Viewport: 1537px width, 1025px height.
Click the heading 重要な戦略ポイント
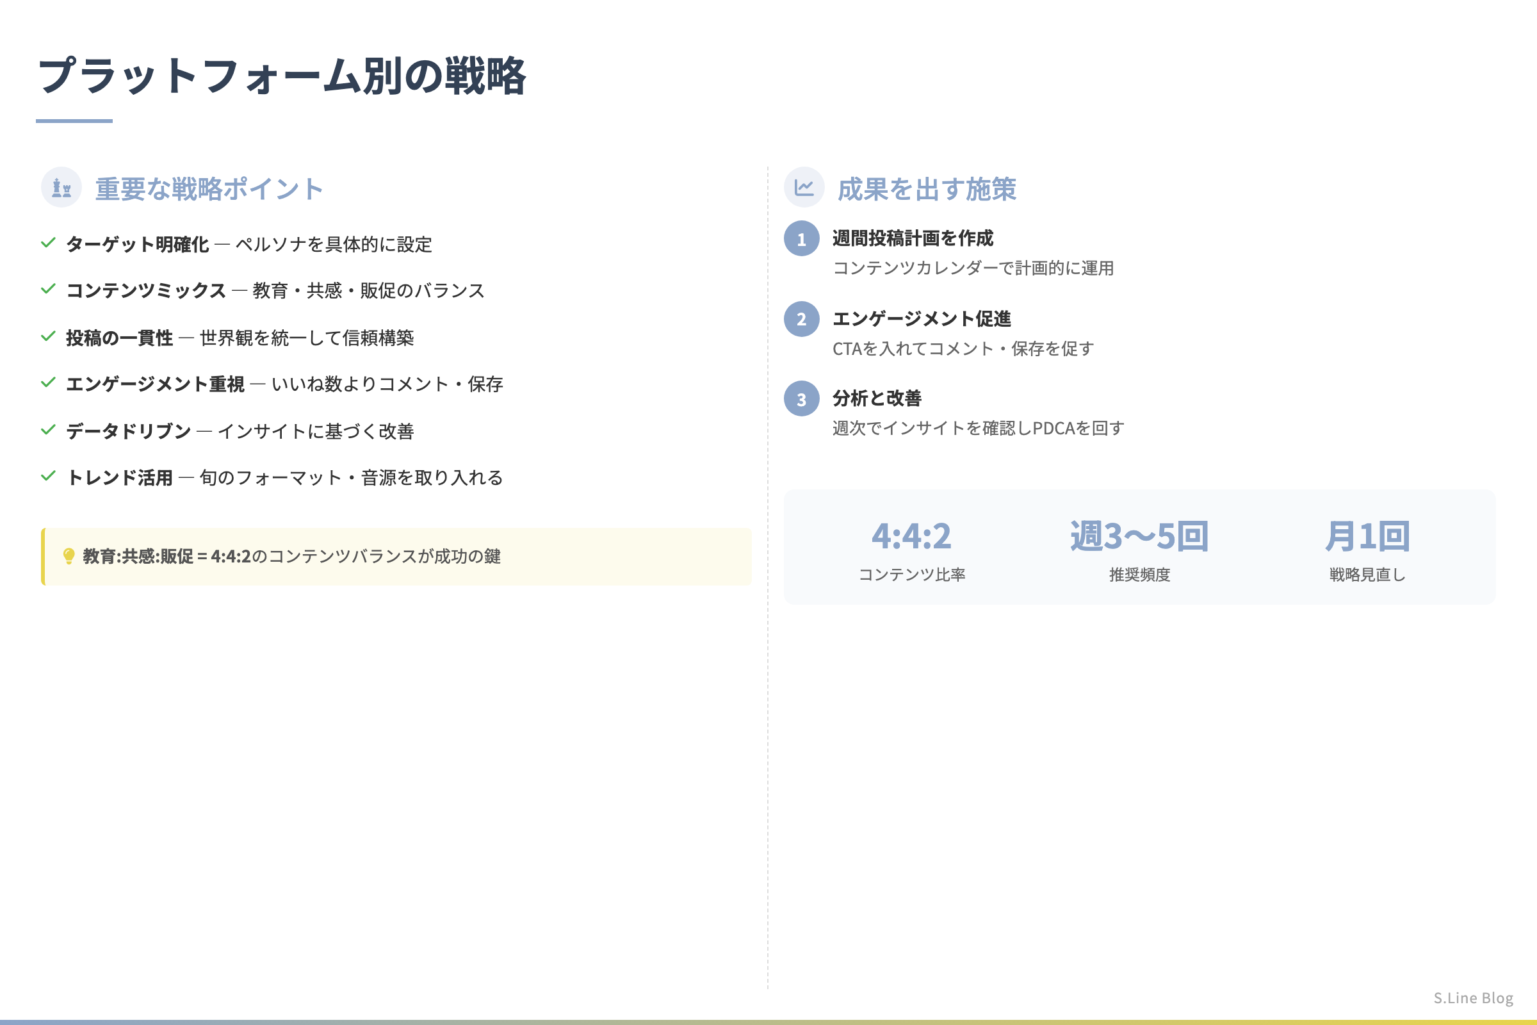tap(209, 189)
